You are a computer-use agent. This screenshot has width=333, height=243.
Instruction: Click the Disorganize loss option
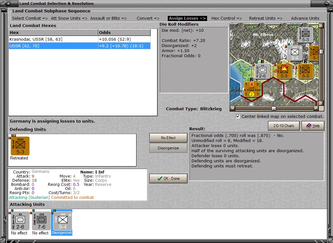point(168,148)
